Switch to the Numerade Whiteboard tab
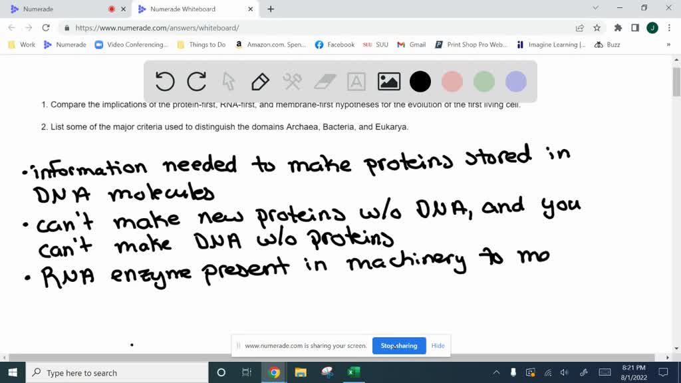Viewport: 681px width, 383px height. pyautogui.click(x=184, y=9)
